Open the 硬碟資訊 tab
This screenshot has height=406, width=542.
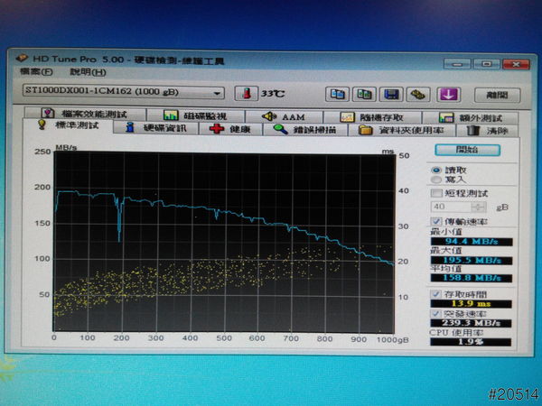[156, 129]
